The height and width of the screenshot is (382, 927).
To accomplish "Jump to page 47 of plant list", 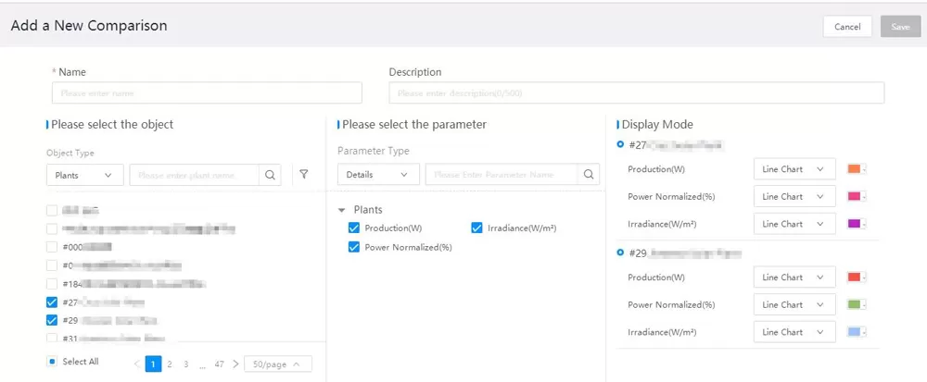I will [x=219, y=364].
